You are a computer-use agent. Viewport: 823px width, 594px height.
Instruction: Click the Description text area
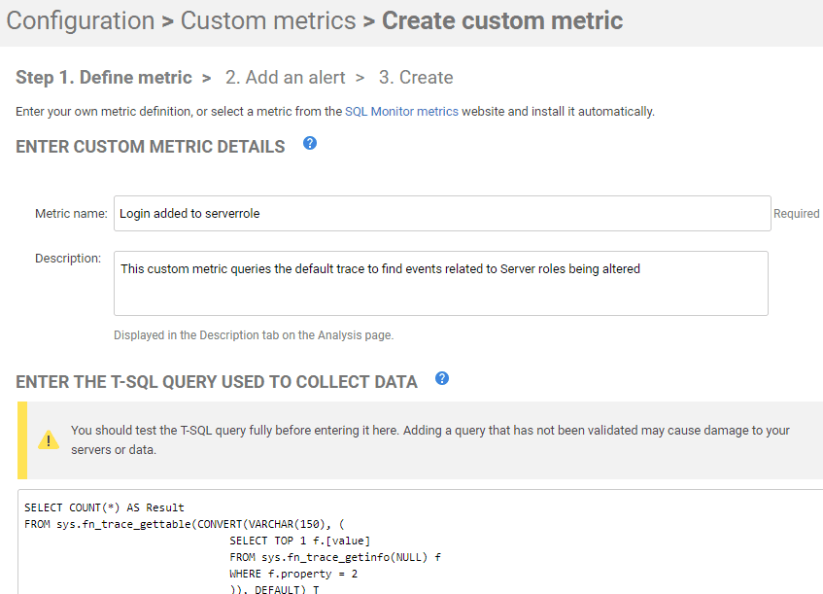click(x=441, y=283)
